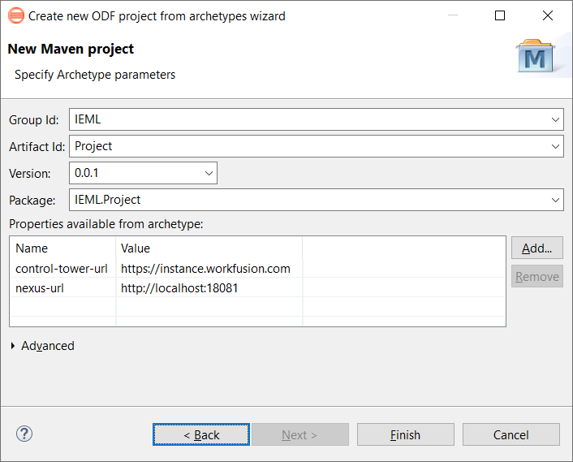Open the Version dropdown arrow
The width and height of the screenshot is (573, 462).
tap(209, 173)
